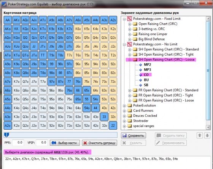Expand the Open Raising Chart (ORC) folder
The height and width of the screenshot is (169, 213).
[130, 24]
